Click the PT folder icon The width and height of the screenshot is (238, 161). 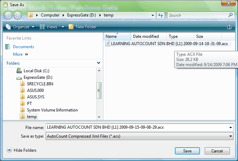23,103
